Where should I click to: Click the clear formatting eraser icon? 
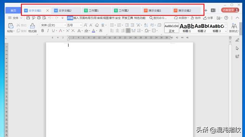[x=97, y=25]
